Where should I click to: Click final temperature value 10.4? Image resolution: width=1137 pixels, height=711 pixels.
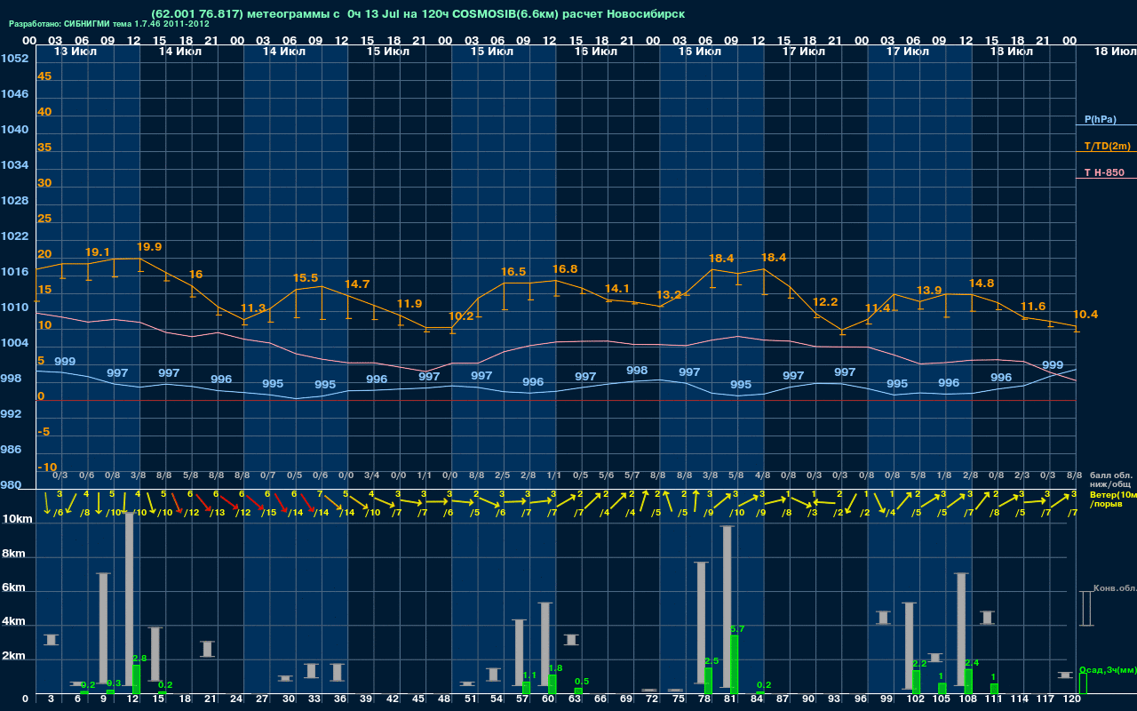click(x=1085, y=315)
